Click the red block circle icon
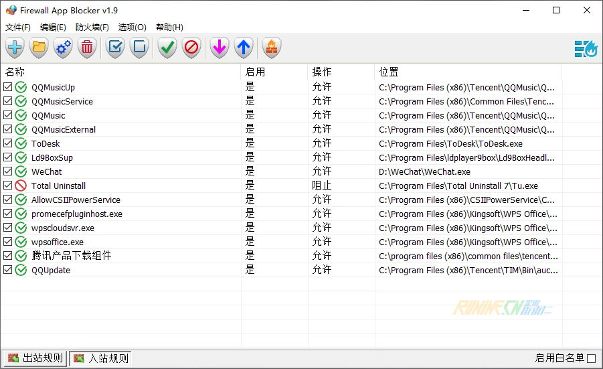 click(191, 48)
